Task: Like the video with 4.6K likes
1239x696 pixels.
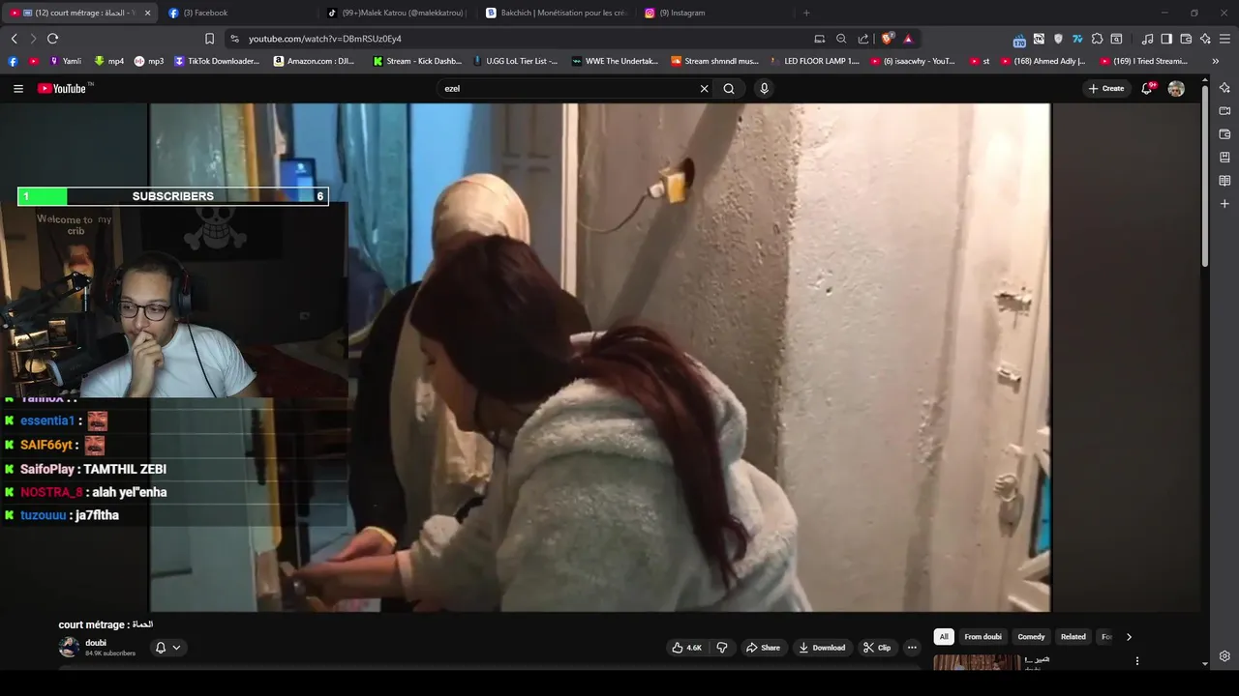Action: point(686,648)
